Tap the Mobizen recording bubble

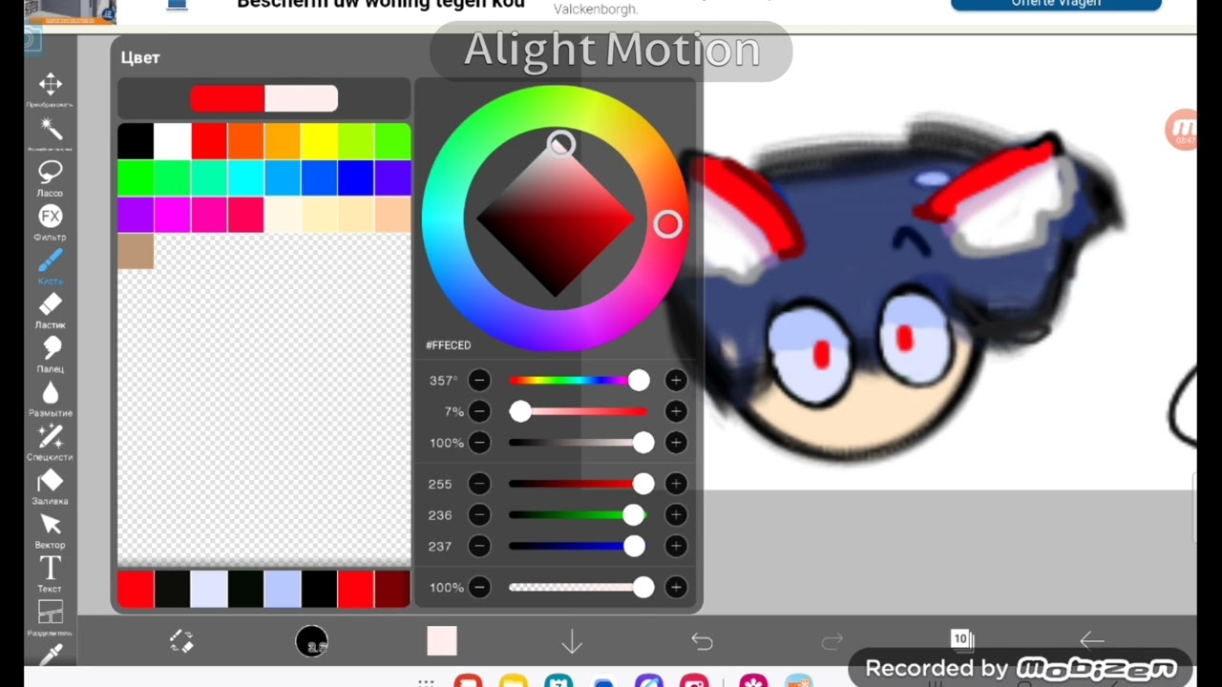[x=1182, y=129]
